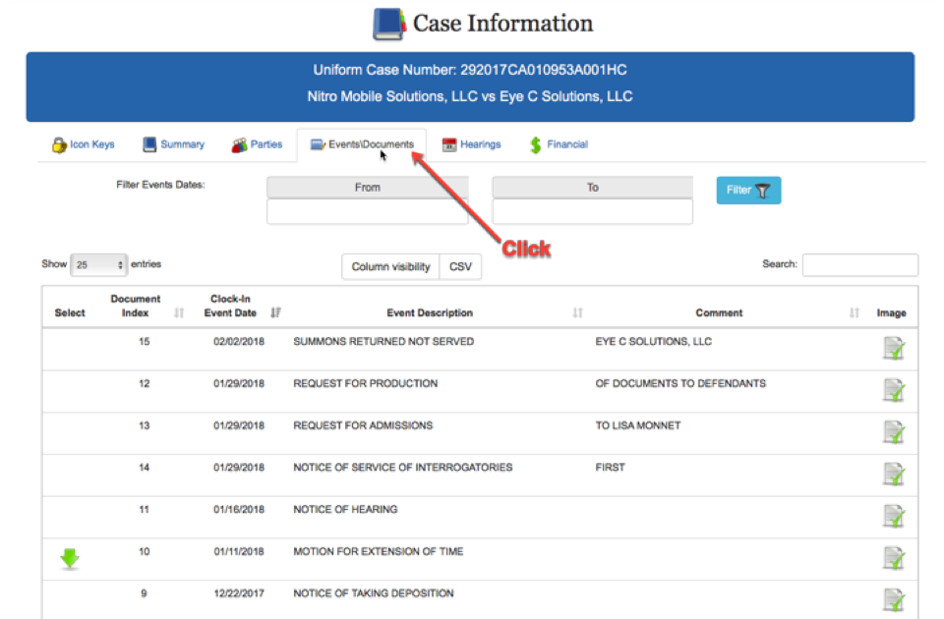Click the From date input field

coord(367,211)
